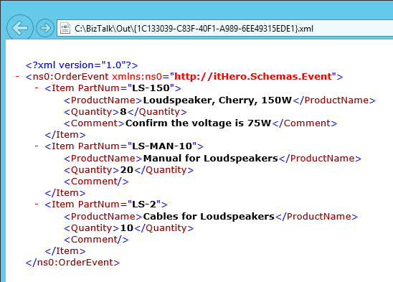Screen dimensions: 393x282
Task: Collapse the Item PartNum LS-MAN-10 node
Action: [x=37, y=146]
